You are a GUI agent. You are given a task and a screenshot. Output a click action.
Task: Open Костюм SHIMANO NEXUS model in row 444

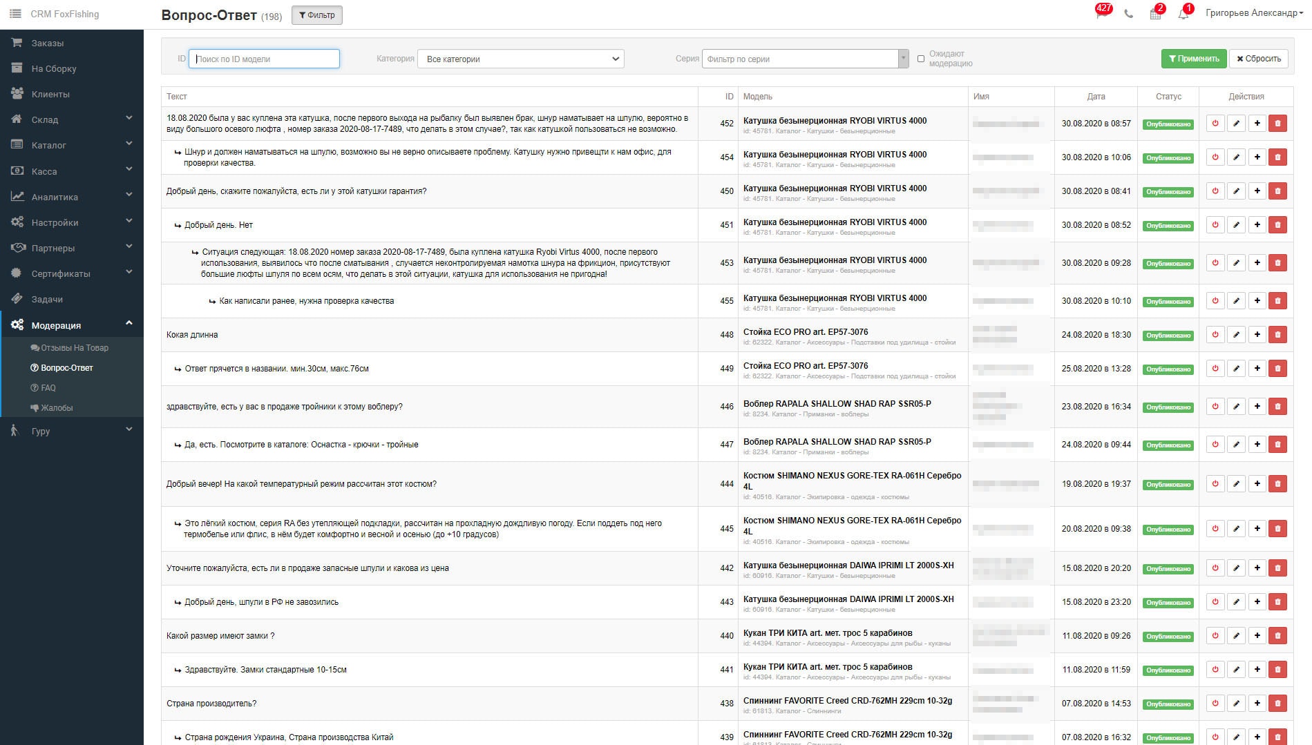point(852,481)
